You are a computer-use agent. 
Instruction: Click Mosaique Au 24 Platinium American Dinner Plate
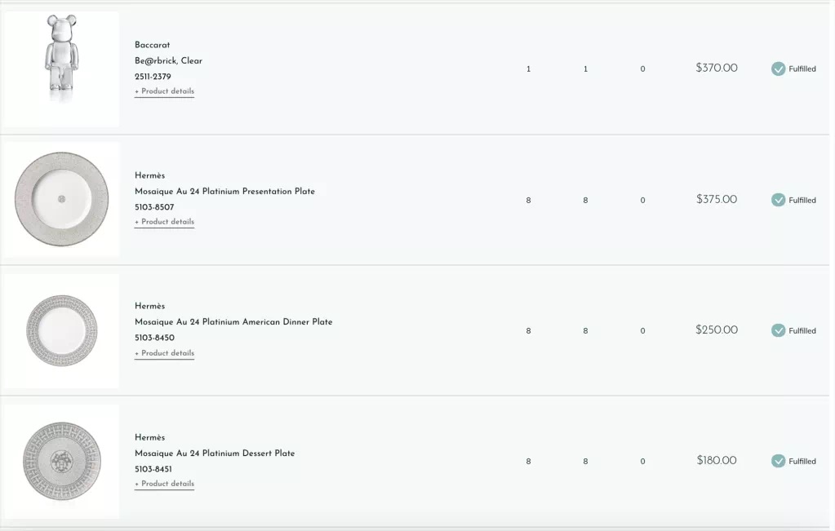point(233,321)
